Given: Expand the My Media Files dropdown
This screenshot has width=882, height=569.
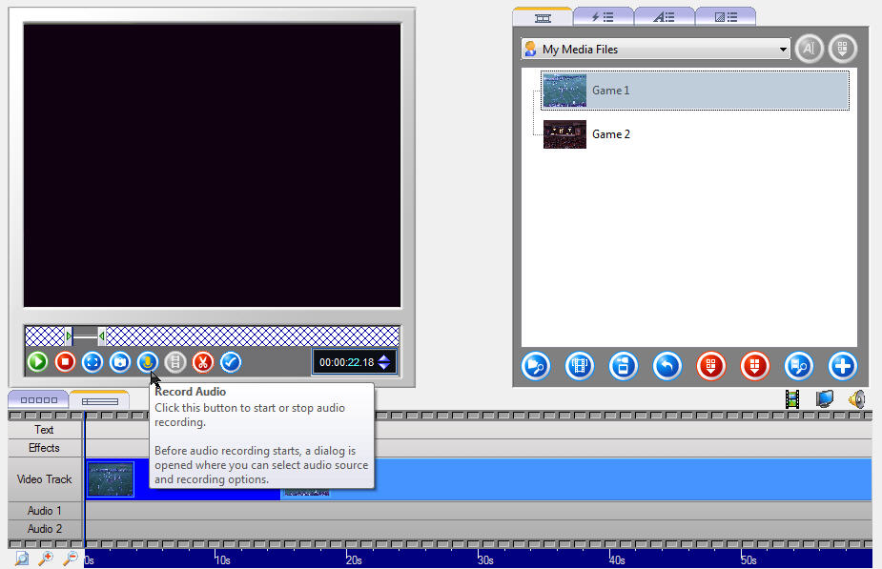Looking at the screenshot, I should [x=783, y=50].
